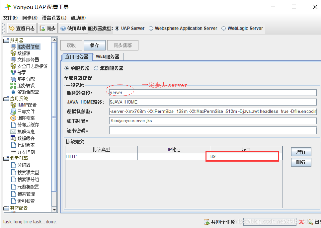Screen dimensions: 321x228
Task: Click the 使用帮助 toolbar button
Action: pos(73,29)
